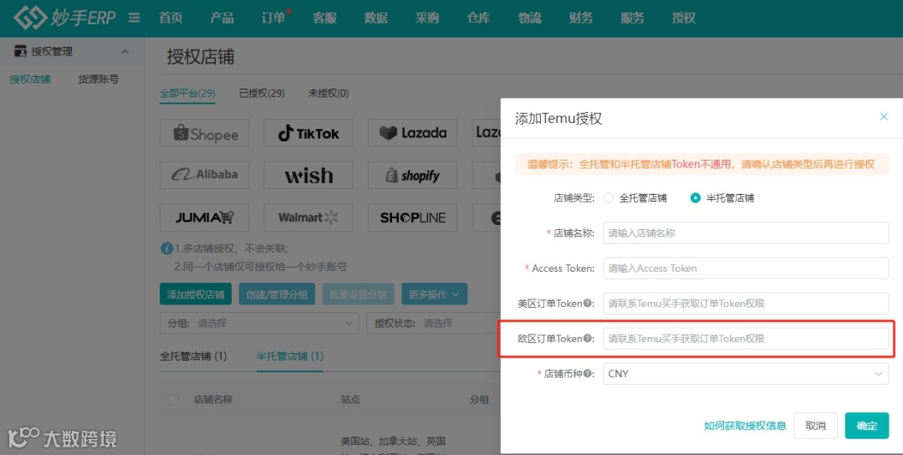Image resolution: width=903 pixels, height=455 pixels.
Task: Click the 授权管理 sidebar icon
Action: (x=20, y=51)
